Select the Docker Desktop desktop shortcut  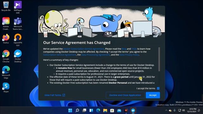click(x=18, y=56)
